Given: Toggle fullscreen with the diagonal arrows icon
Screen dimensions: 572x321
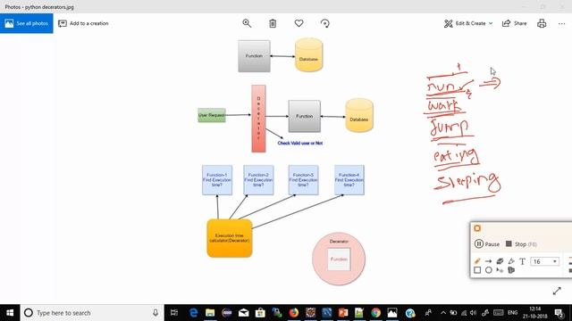Looking at the screenshot, I should 557,291.
